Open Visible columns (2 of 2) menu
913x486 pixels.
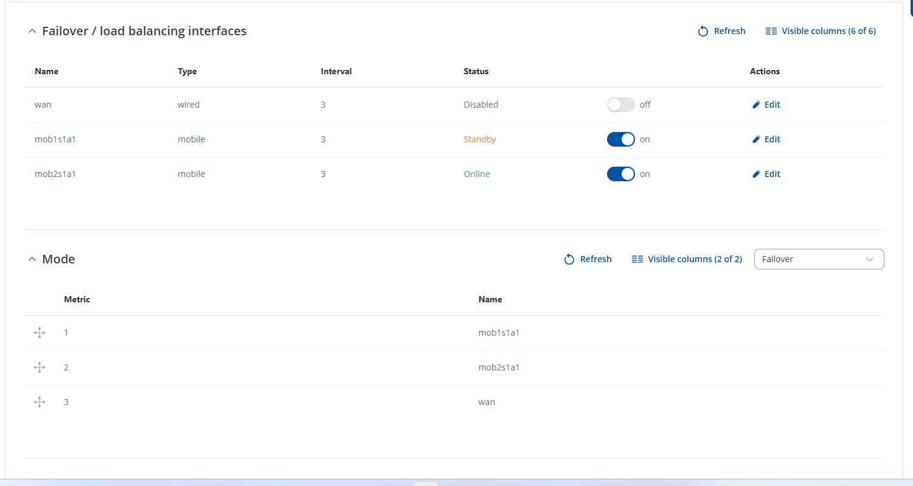coord(687,259)
